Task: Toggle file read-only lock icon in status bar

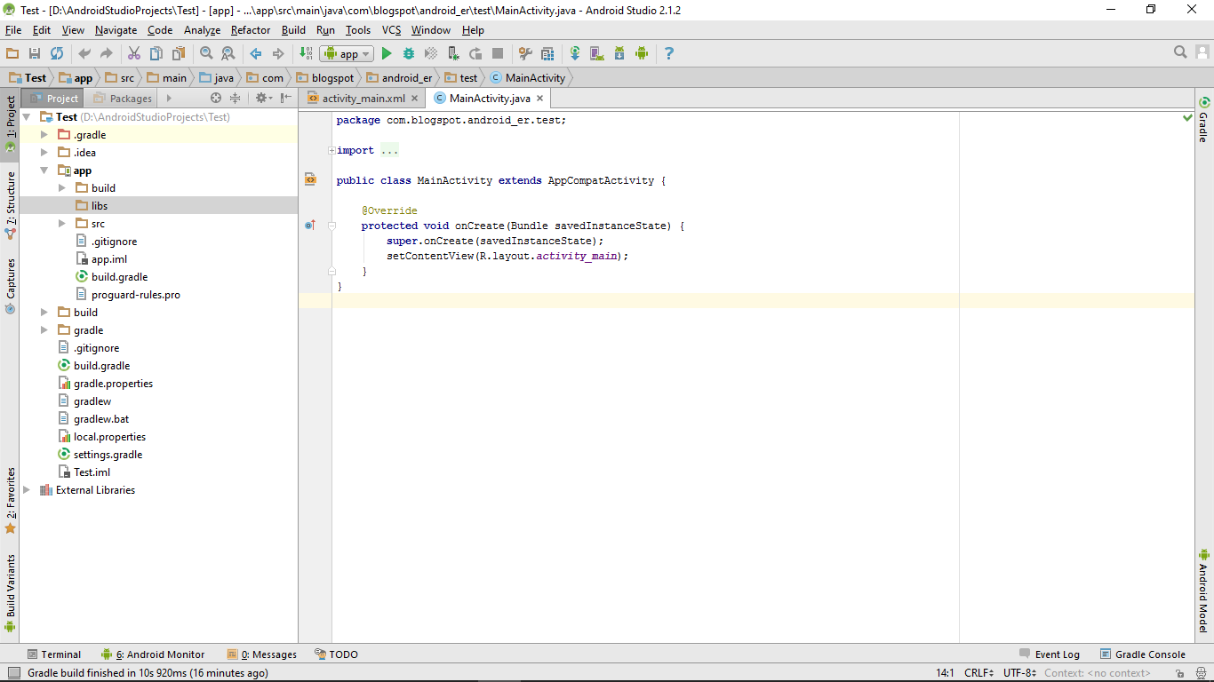Action: [x=1180, y=674]
